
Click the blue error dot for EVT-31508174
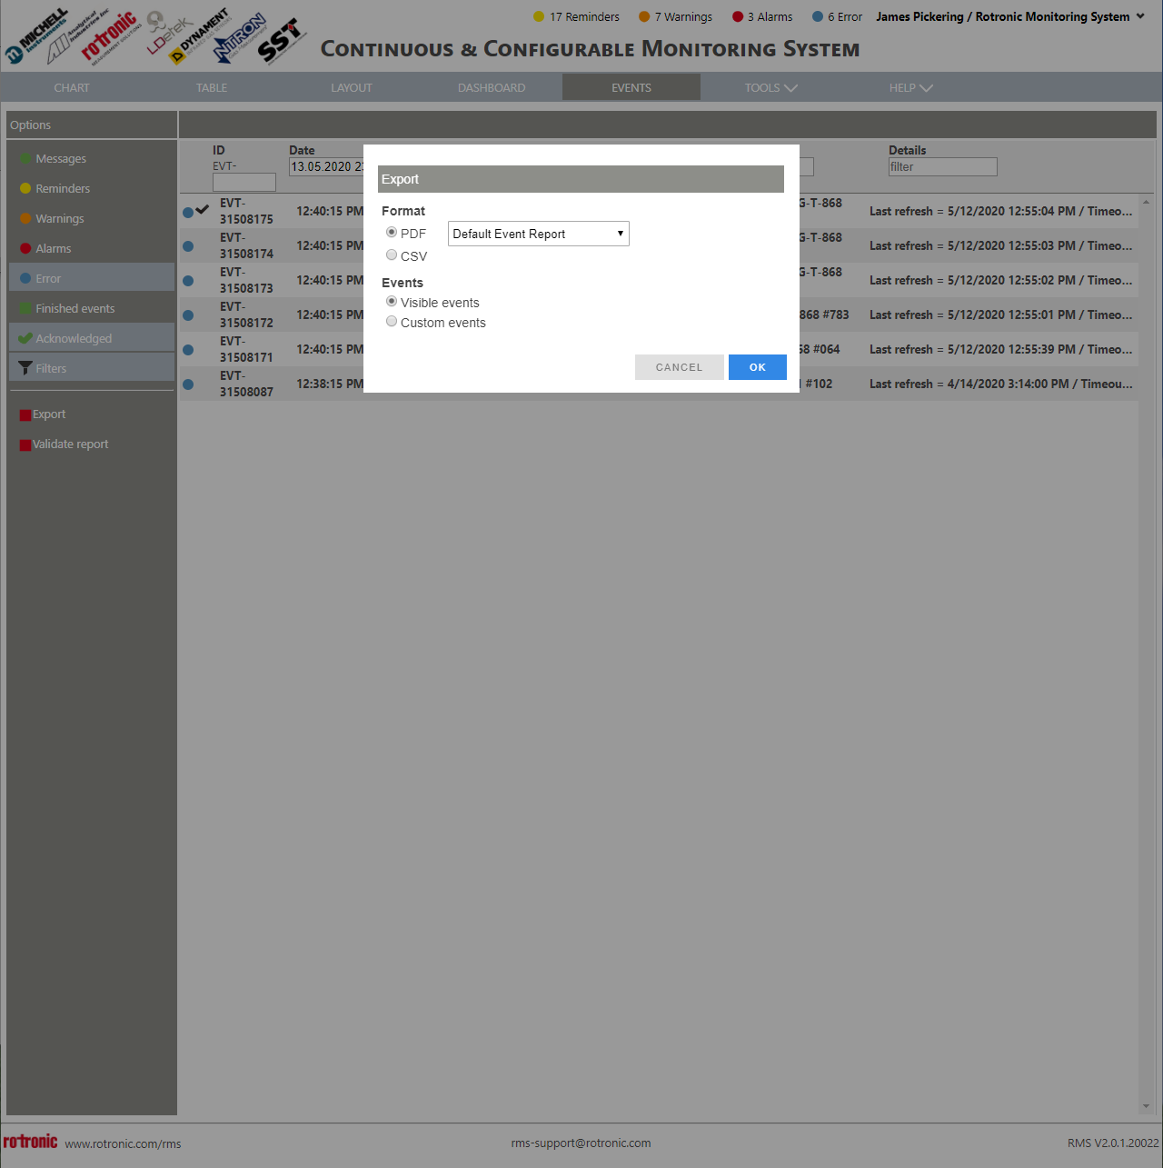[188, 246]
